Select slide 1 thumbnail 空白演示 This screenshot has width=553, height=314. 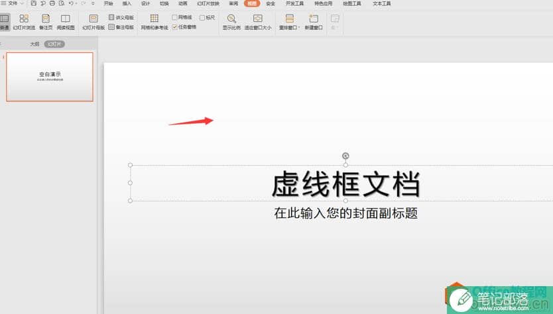point(50,77)
